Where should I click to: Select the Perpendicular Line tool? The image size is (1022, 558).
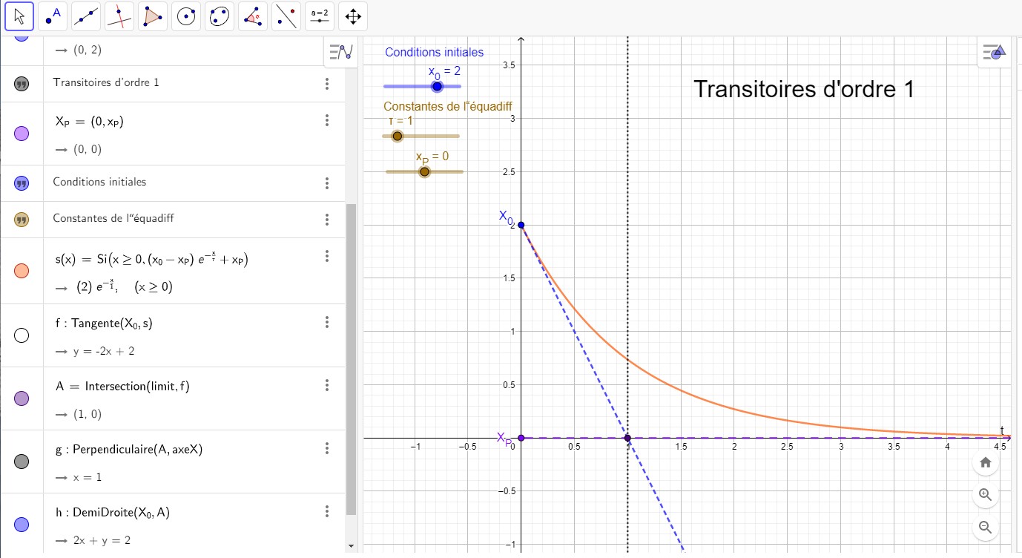click(119, 16)
